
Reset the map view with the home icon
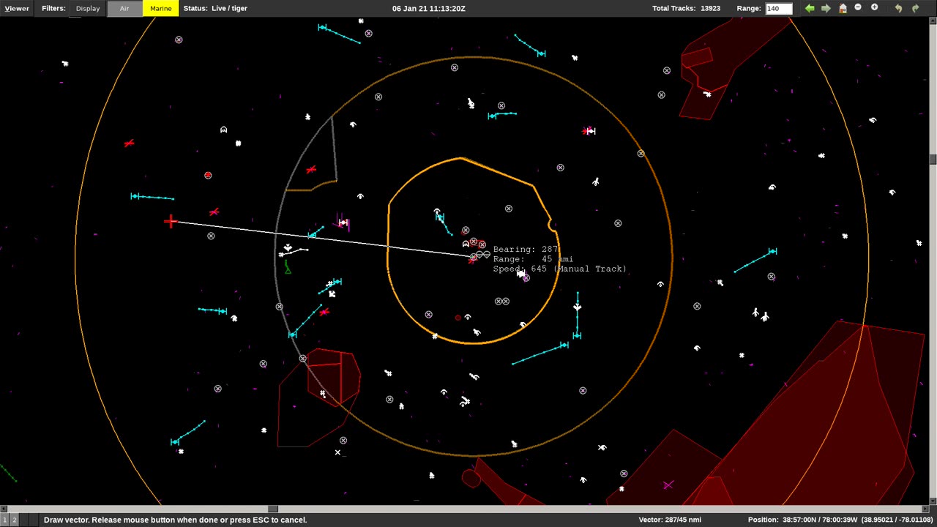[843, 8]
